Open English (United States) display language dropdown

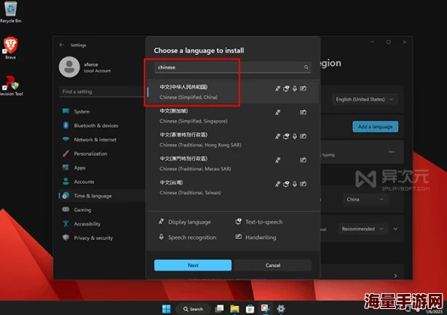coord(365,99)
